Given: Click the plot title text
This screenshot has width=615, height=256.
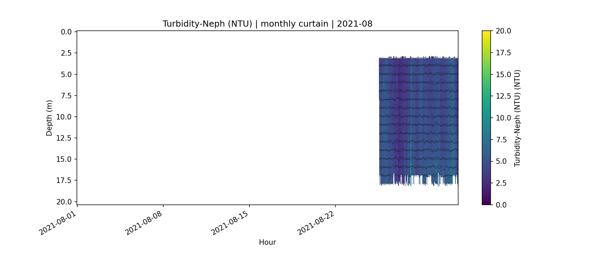Looking at the screenshot, I should point(267,24).
